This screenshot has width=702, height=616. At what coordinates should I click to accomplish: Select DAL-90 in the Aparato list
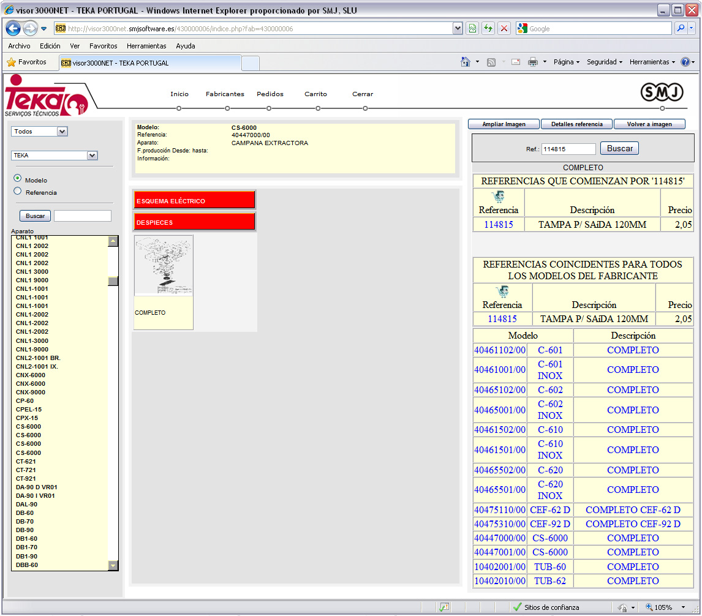[26, 504]
